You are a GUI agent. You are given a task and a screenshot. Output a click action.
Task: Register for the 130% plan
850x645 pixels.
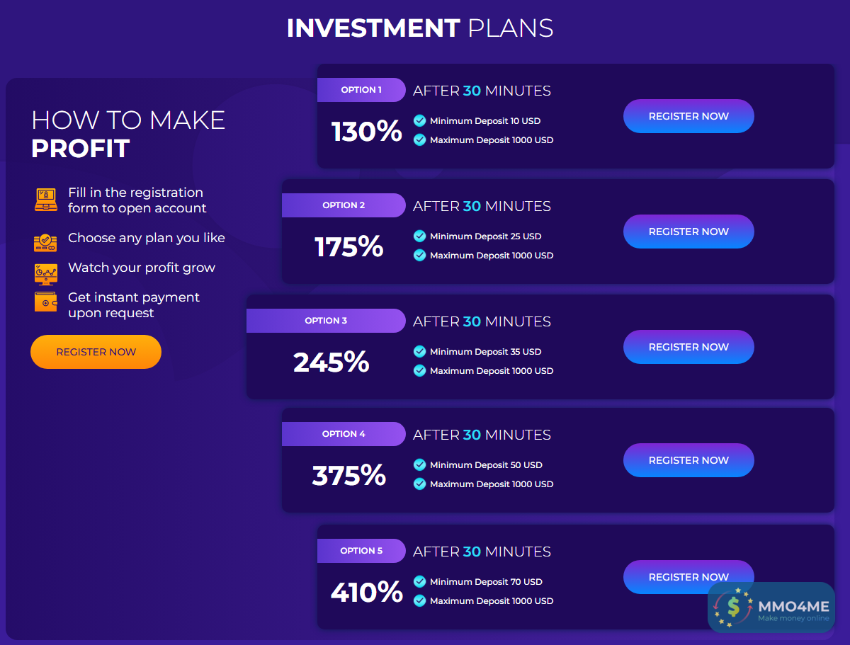point(688,116)
